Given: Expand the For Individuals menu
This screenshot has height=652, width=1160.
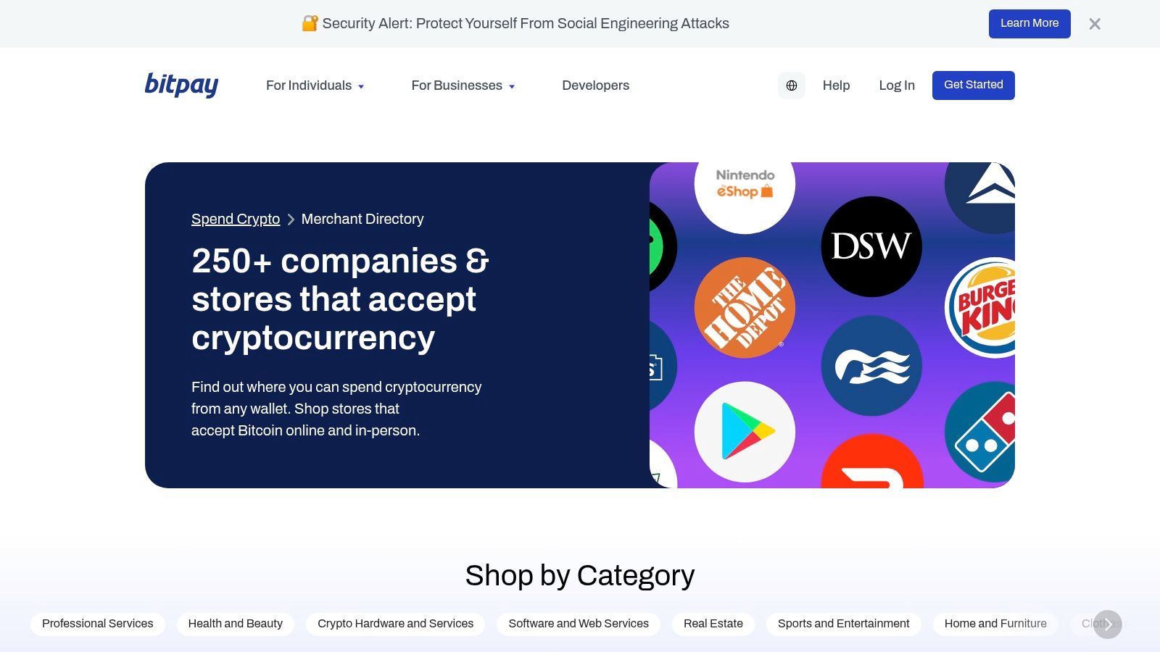Looking at the screenshot, I should coord(315,85).
